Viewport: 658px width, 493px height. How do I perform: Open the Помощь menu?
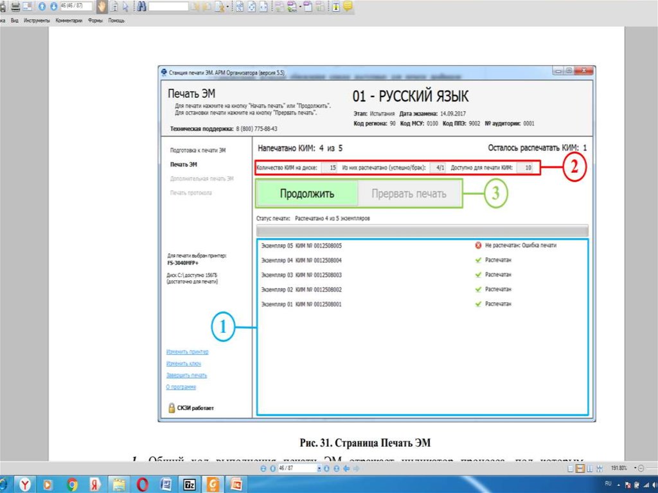(116, 21)
